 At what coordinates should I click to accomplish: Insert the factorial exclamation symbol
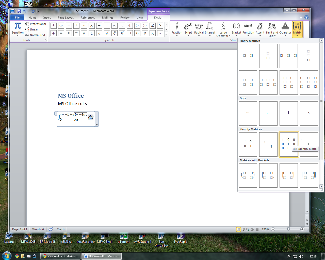click(x=107, y=26)
